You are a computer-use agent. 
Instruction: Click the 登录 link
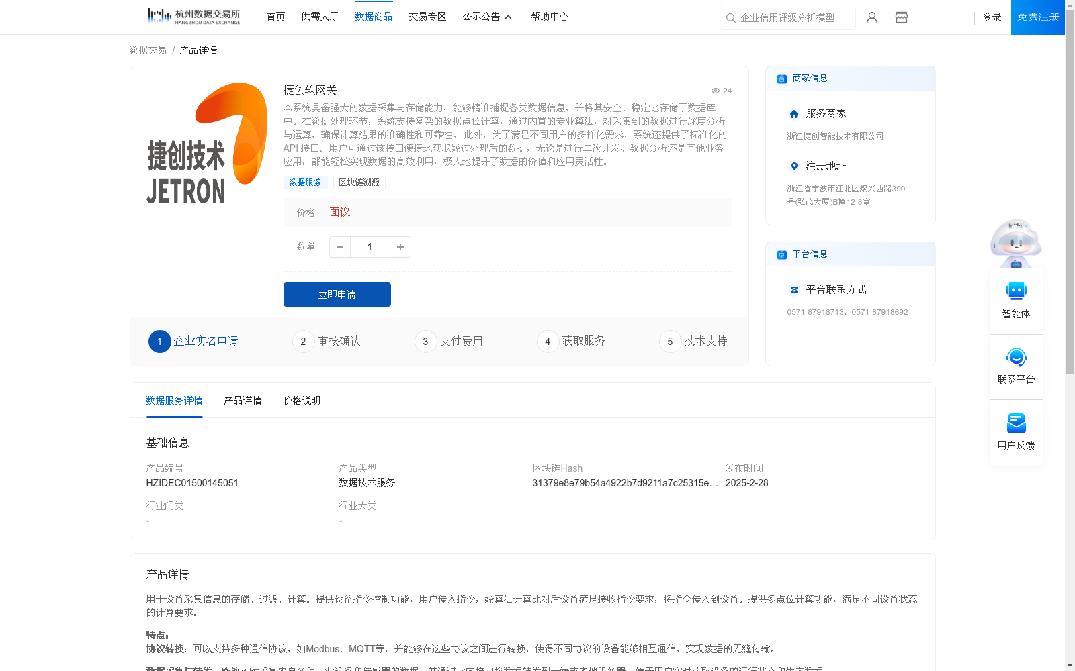992,17
